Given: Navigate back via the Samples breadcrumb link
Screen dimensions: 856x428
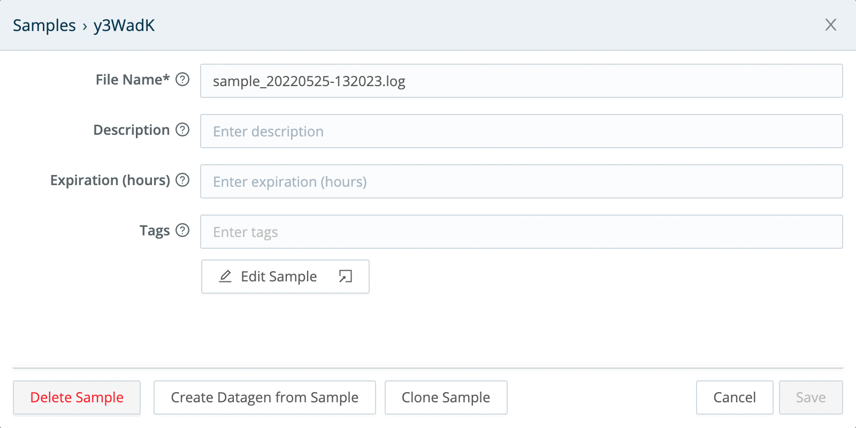Looking at the screenshot, I should [44, 25].
